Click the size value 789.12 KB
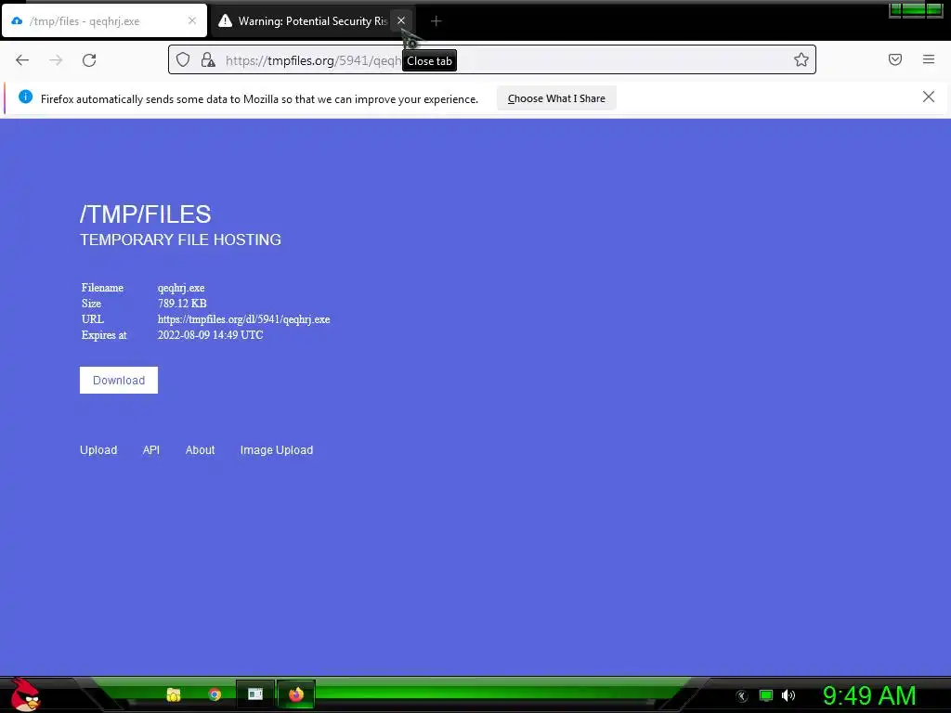 click(182, 304)
